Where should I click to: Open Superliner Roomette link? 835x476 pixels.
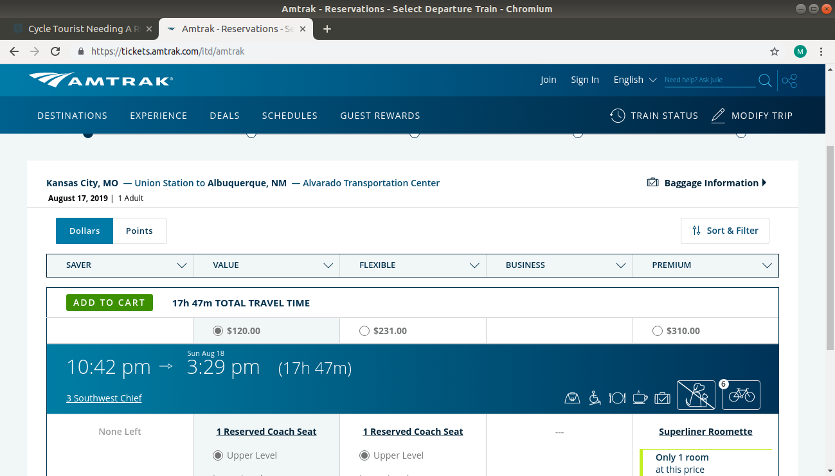[x=706, y=432]
